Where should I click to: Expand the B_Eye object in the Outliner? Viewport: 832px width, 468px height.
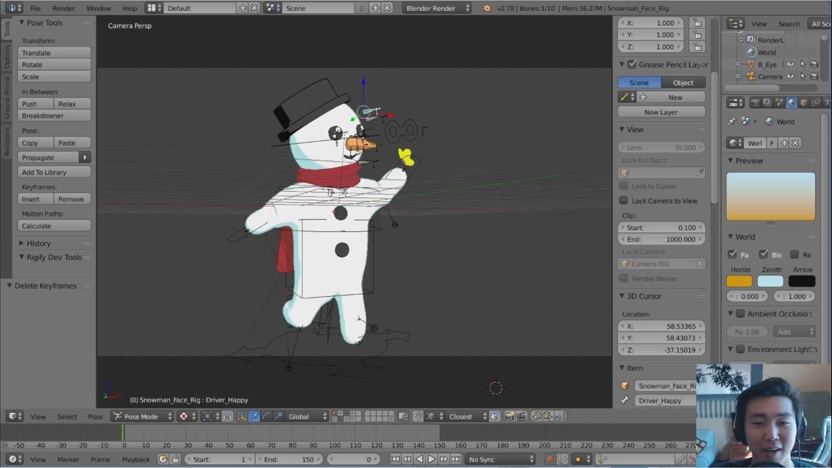(738, 64)
